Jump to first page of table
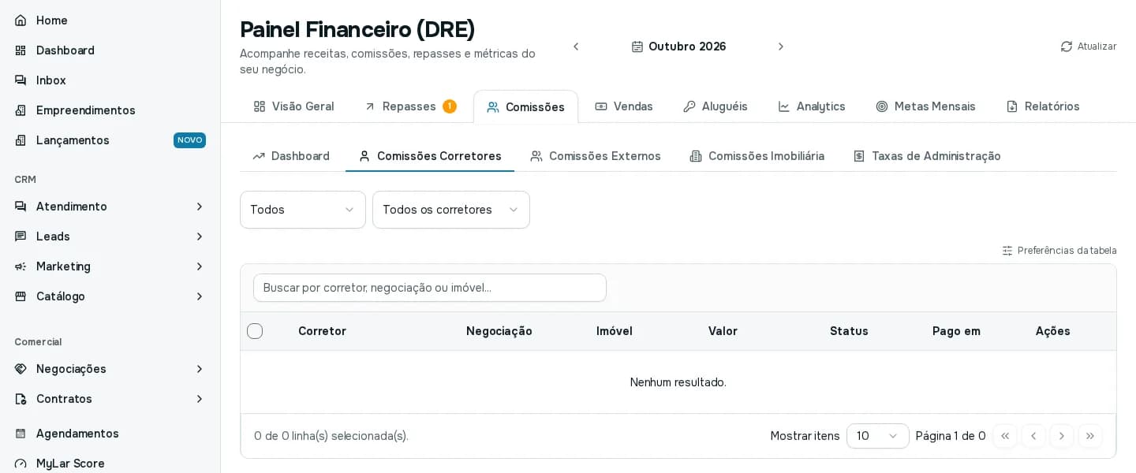This screenshot has height=473, width=1136. [x=1005, y=436]
